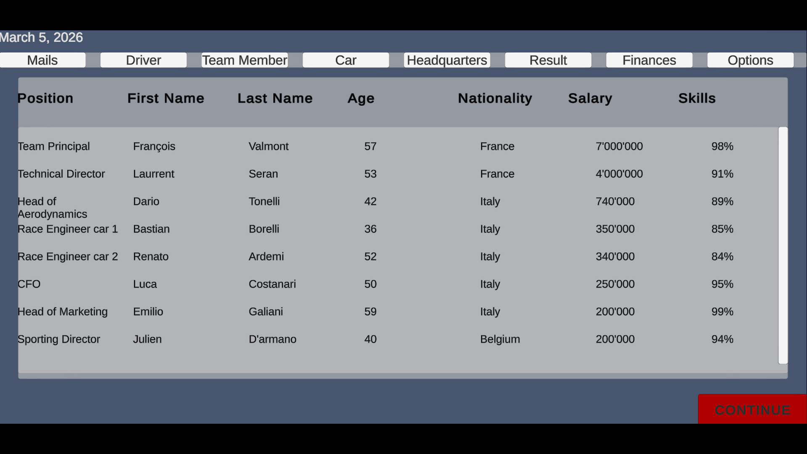View the Headquarters section

click(447, 60)
